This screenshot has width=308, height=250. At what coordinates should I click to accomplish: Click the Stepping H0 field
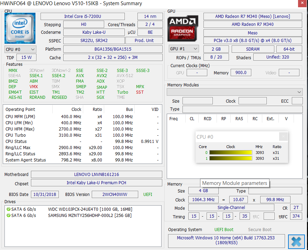[x=84, y=24]
